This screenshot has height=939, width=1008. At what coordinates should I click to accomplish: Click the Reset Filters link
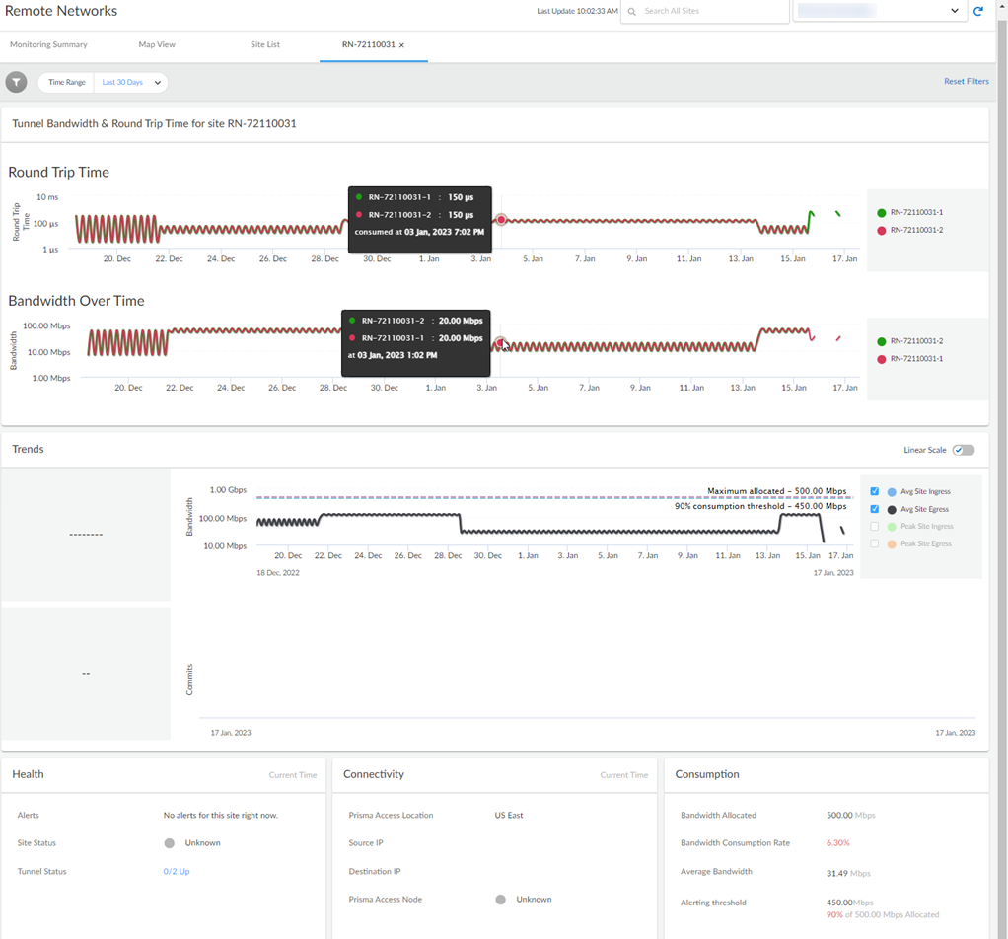click(x=966, y=82)
